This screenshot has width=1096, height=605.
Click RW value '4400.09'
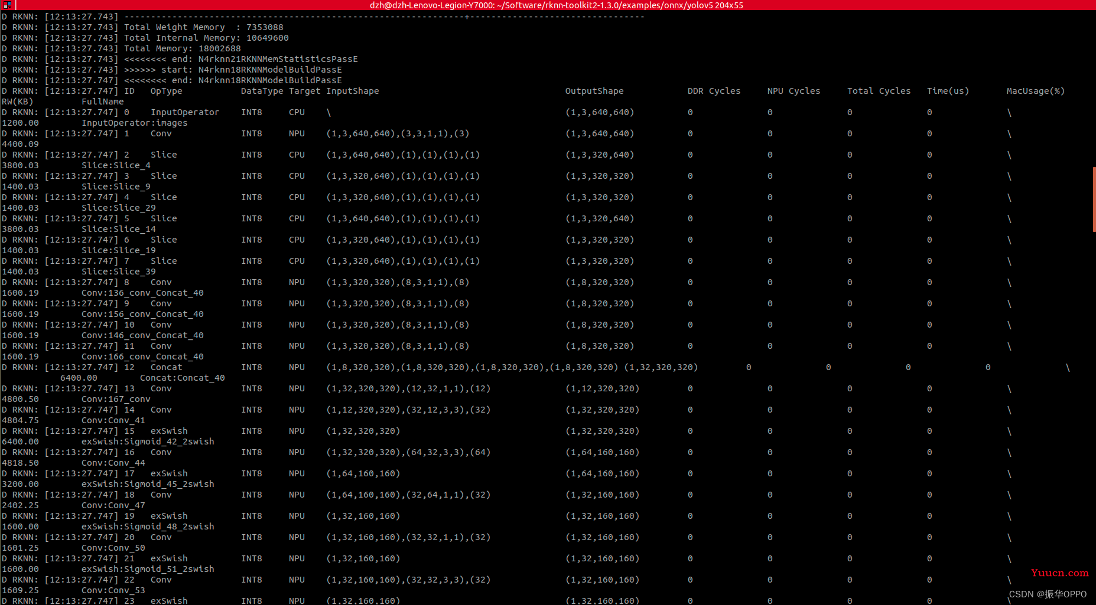point(20,144)
